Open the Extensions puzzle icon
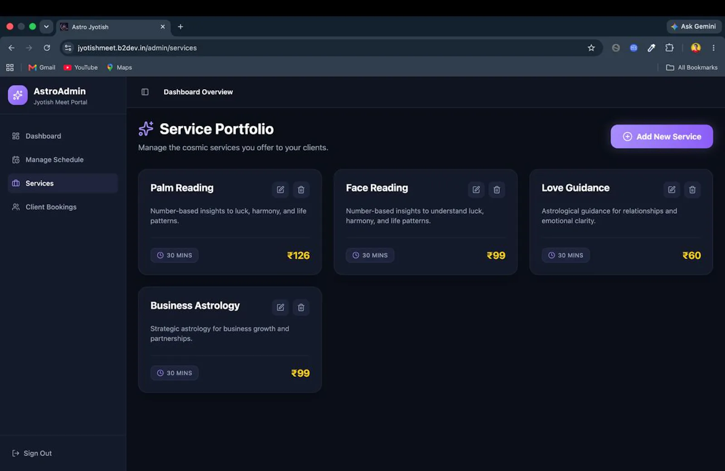 pyautogui.click(x=669, y=48)
